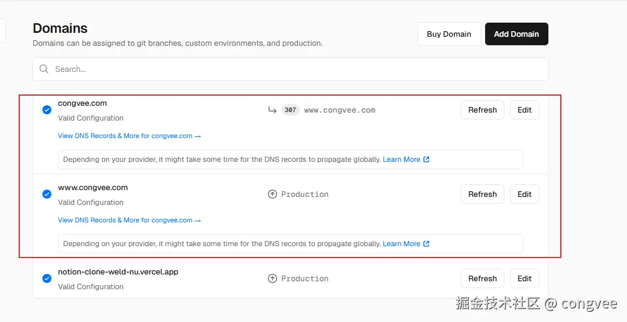
Task: Click the external link icon in first notice
Action: coord(426,160)
